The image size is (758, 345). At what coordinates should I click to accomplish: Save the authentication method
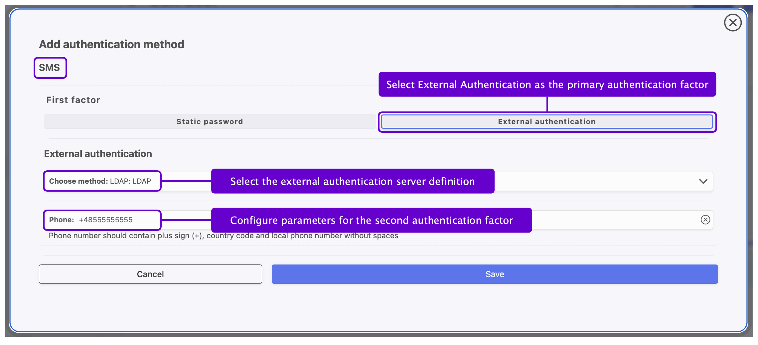(x=495, y=274)
